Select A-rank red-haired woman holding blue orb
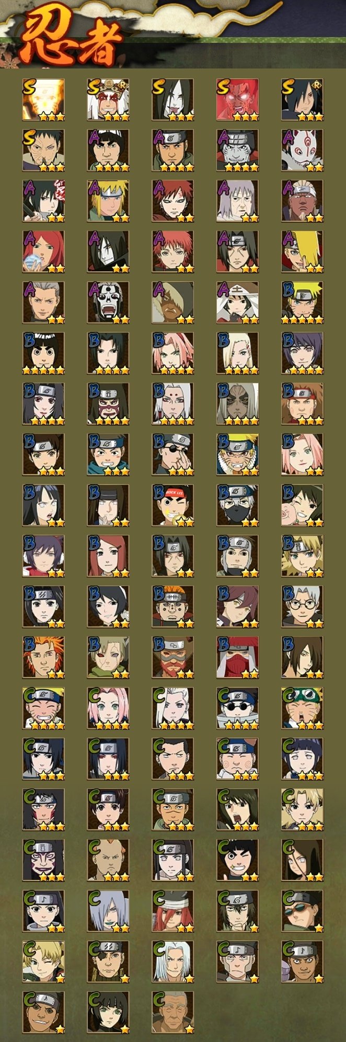The image size is (346, 1042). tap(43, 252)
